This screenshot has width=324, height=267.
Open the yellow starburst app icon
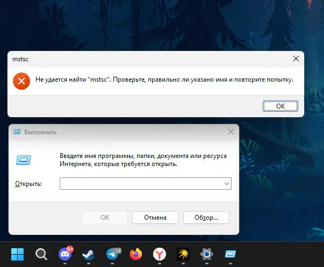point(183,254)
